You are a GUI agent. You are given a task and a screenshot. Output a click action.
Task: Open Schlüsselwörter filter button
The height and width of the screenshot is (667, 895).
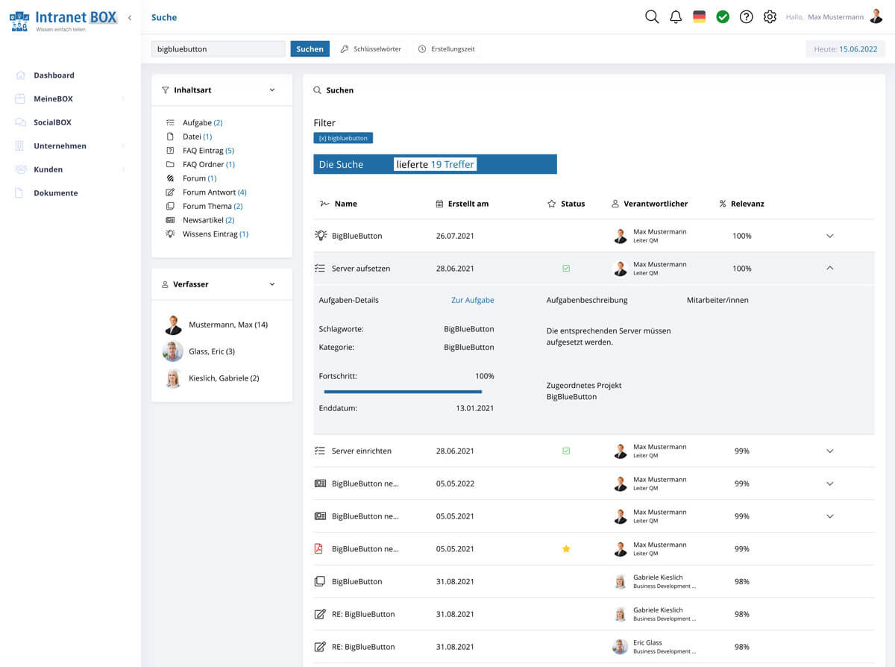click(371, 49)
